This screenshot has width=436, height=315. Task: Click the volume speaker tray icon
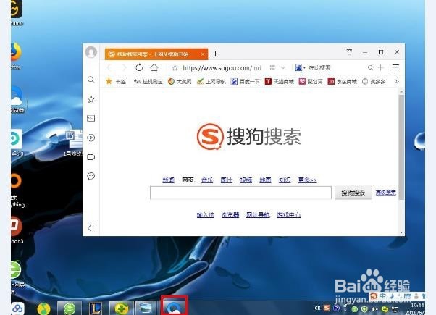coord(375,309)
